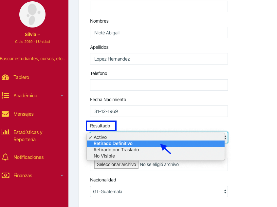Click the Seleccionar archivo button
The height and width of the screenshot is (207, 277).
click(x=116, y=164)
